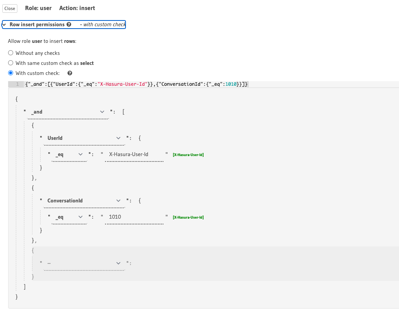Collapse the Row insert permissions section
Image resolution: width=399 pixels, height=316 pixels.
coord(3,24)
